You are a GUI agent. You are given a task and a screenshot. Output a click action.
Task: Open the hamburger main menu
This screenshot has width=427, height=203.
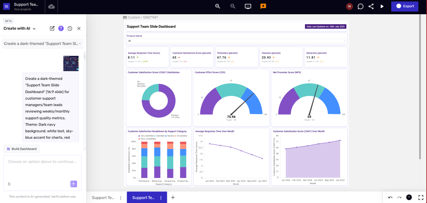pyautogui.click(x=7, y=6)
